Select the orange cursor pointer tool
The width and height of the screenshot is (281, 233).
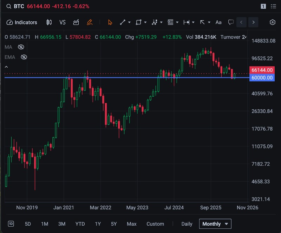110,22
